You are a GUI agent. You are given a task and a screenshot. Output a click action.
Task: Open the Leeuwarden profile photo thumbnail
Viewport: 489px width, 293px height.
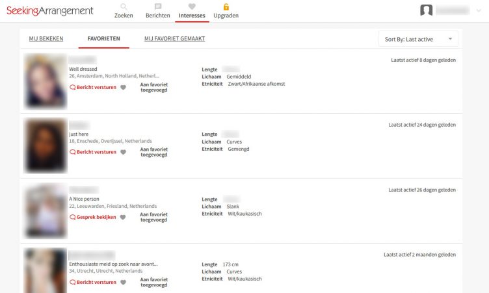point(45,210)
